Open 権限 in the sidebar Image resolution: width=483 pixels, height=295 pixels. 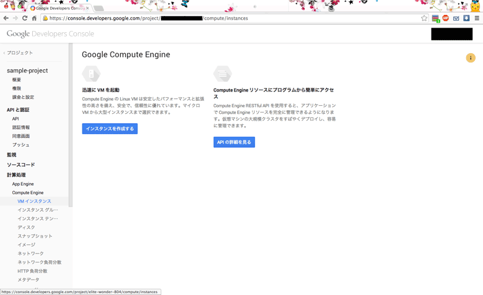coord(17,88)
